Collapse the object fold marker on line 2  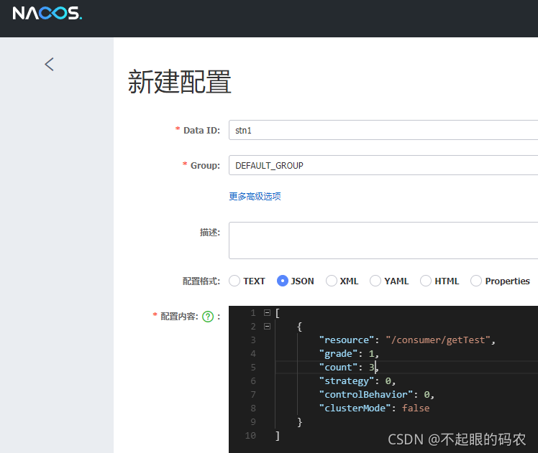click(x=267, y=327)
